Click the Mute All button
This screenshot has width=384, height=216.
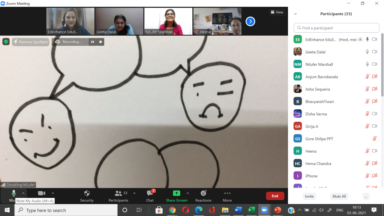(339, 196)
